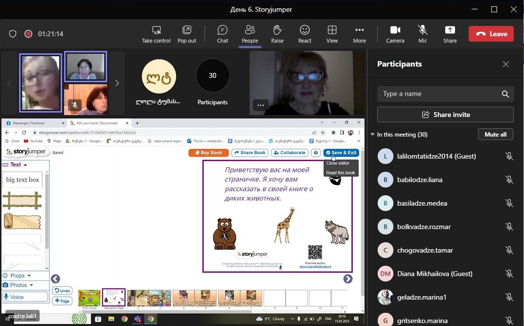Click Mute all participants
524x326 pixels.
[x=495, y=135]
